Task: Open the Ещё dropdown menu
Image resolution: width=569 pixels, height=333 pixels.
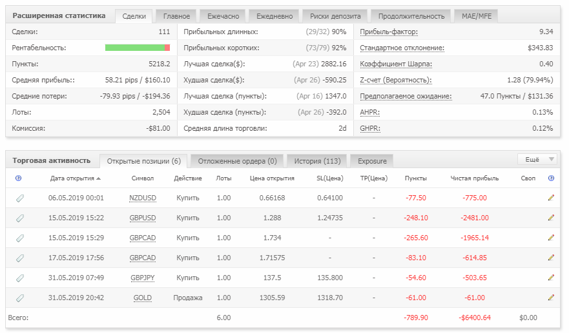Action: [x=537, y=159]
